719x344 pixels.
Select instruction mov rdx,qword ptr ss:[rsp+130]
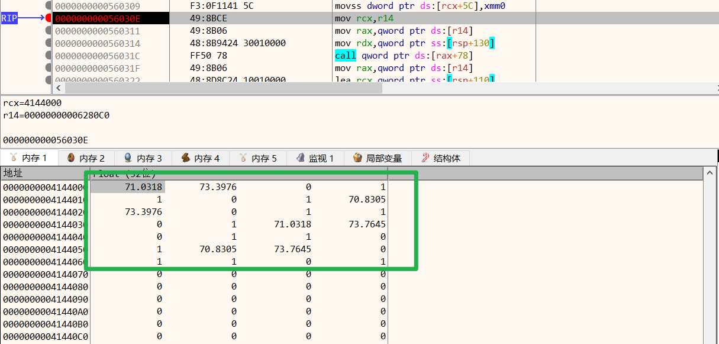point(415,43)
